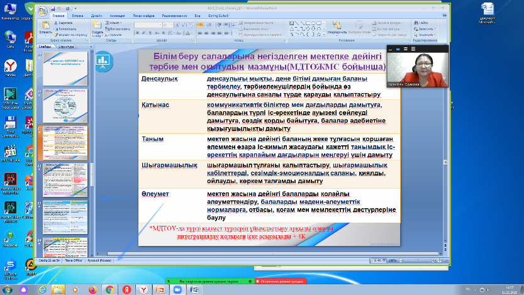The width and height of the screenshot is (524, 295).
Task: Click the Zoom app icon in taskbar
Action: tap(178, 289)
